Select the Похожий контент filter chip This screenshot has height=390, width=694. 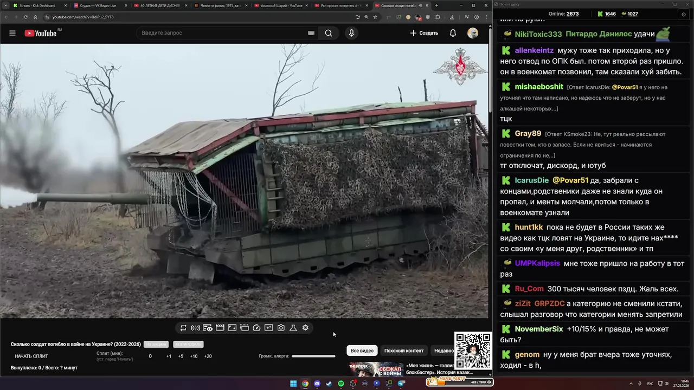[x=404, y=350]
